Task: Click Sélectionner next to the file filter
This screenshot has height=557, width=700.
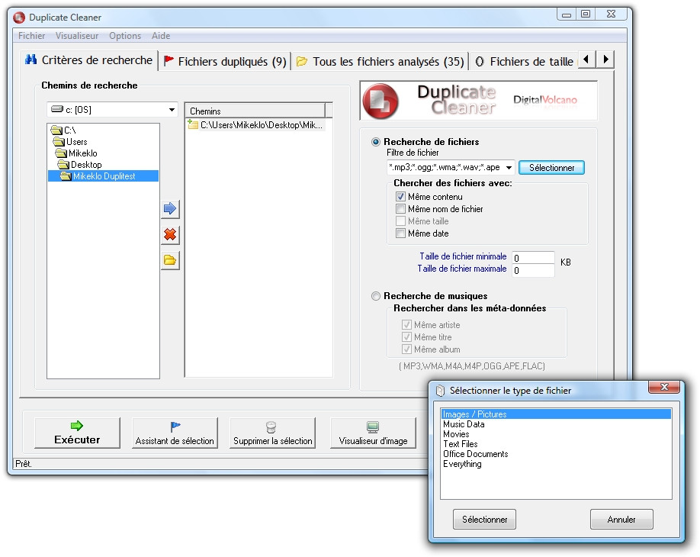Action: point(551,167)
